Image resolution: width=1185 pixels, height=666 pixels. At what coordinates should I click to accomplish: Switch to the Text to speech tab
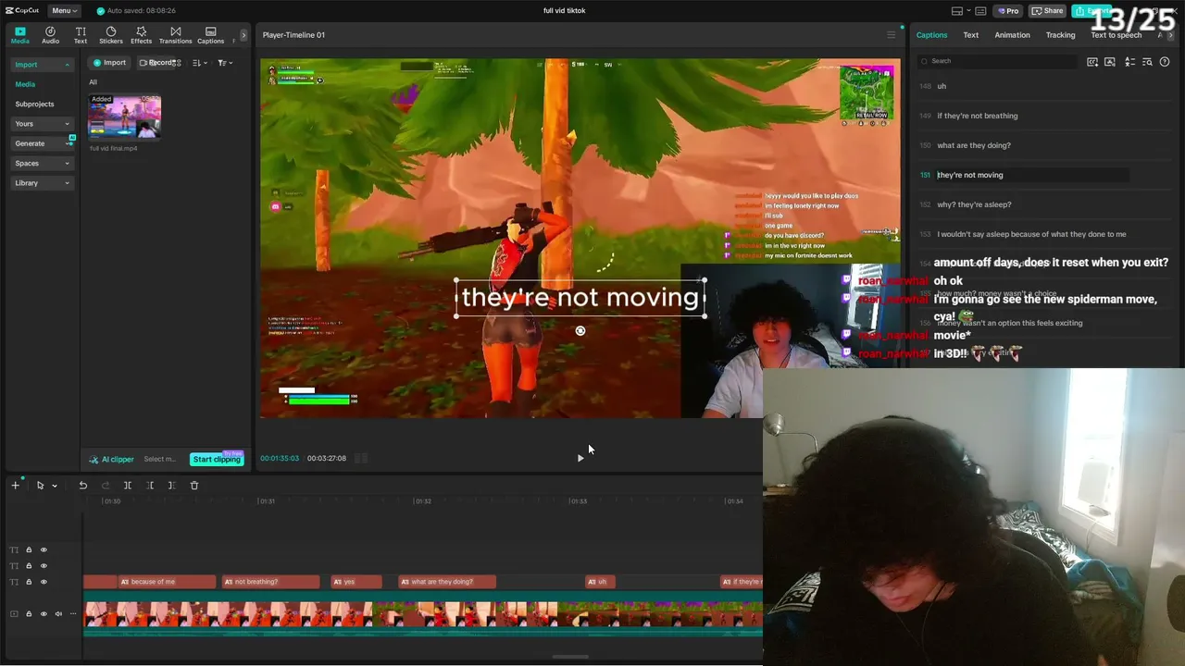[1116, 35]
